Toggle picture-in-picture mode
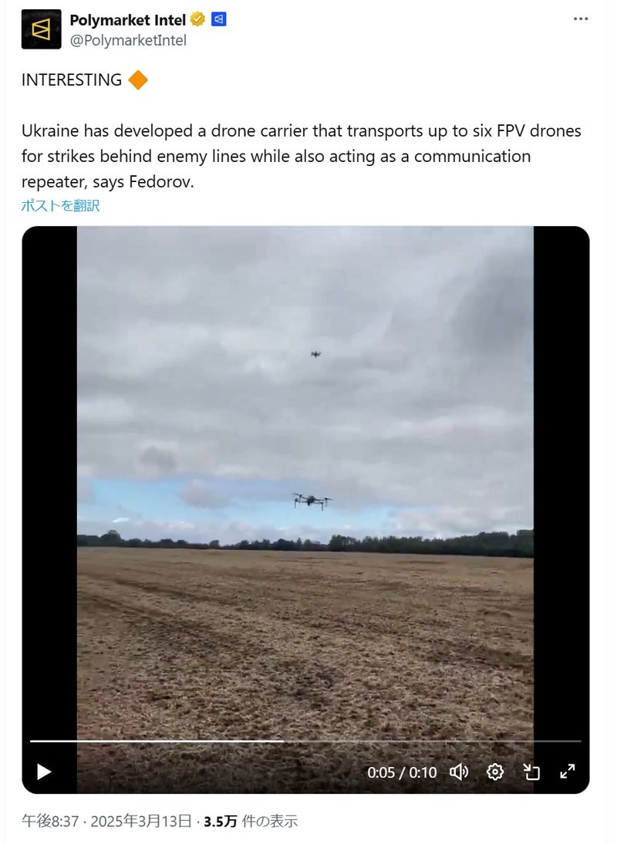The height and width of the screenshot is (844, 617). [x=531, y=772]
